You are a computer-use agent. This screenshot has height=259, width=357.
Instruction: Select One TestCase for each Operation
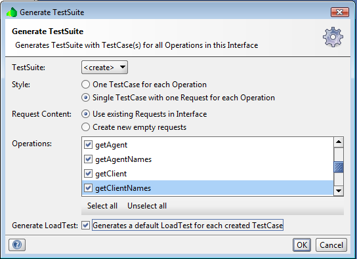85,85
